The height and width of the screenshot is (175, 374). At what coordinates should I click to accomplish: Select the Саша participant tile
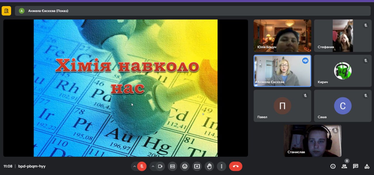(342, 106)
